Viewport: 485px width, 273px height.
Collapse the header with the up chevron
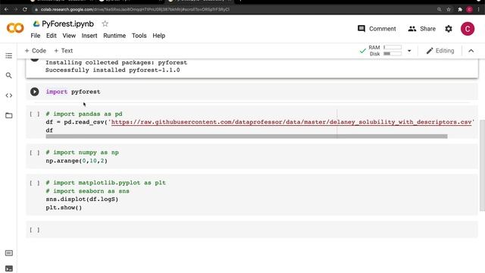(x=471, y=51)
